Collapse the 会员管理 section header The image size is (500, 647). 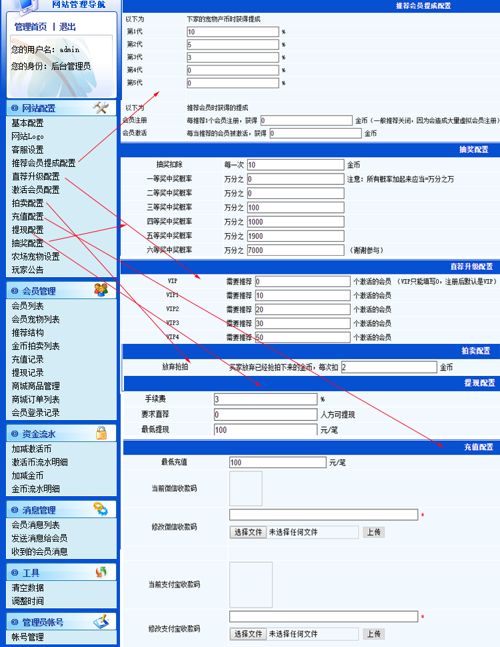coord(61,291)
